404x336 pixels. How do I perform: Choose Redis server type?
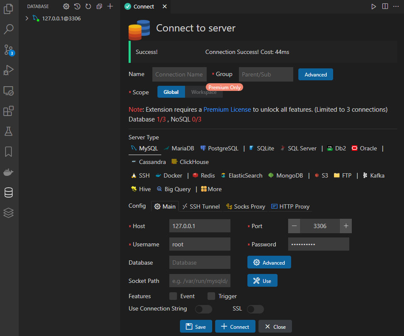pos(204,175)
